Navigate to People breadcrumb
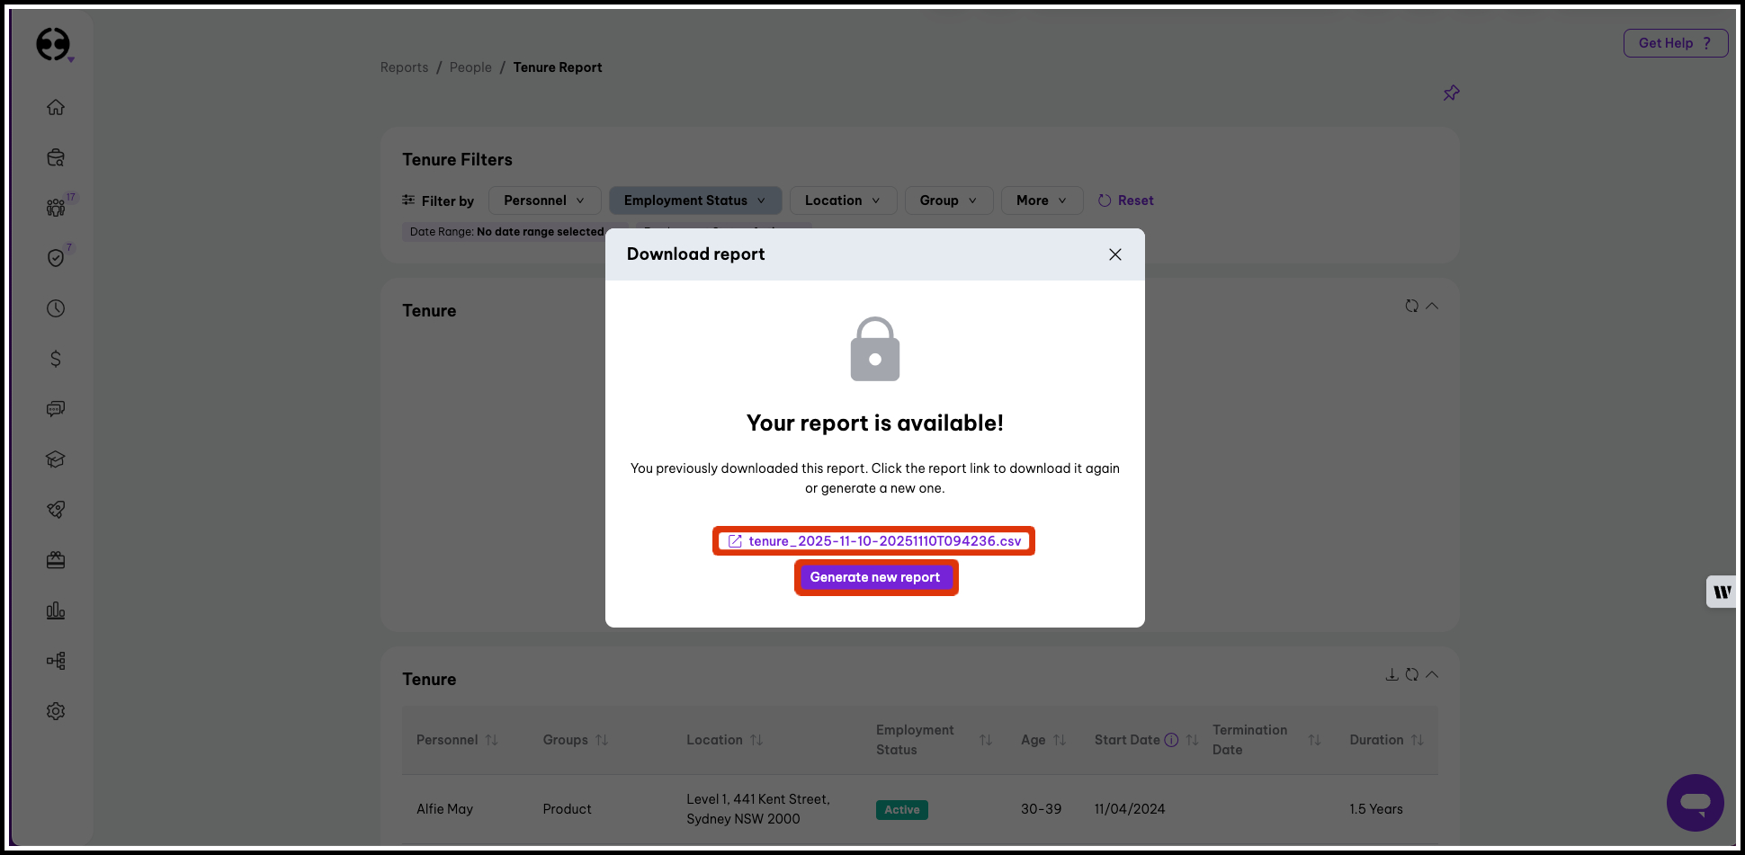 click(470, 67)
